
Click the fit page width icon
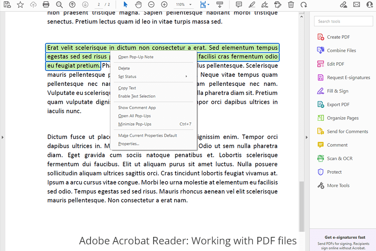(x=203, y=5)
